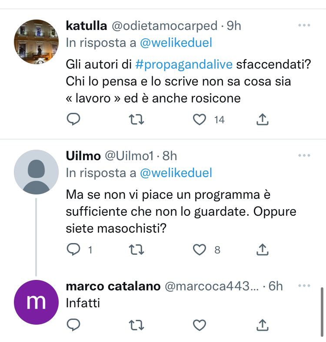Reply to katulla's tweet

pos(74,119)
